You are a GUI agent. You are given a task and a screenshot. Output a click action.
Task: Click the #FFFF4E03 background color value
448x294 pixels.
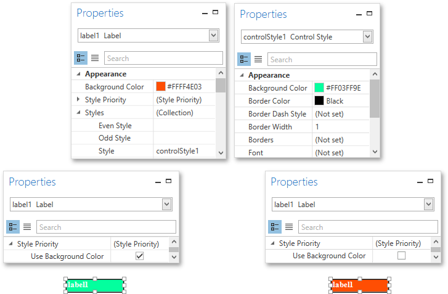pos(185,86)
